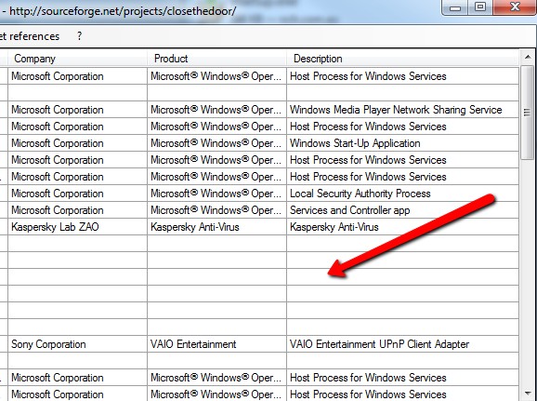Click the scrollbar up arrow
537x401 pixels.
tap(528, 57)
